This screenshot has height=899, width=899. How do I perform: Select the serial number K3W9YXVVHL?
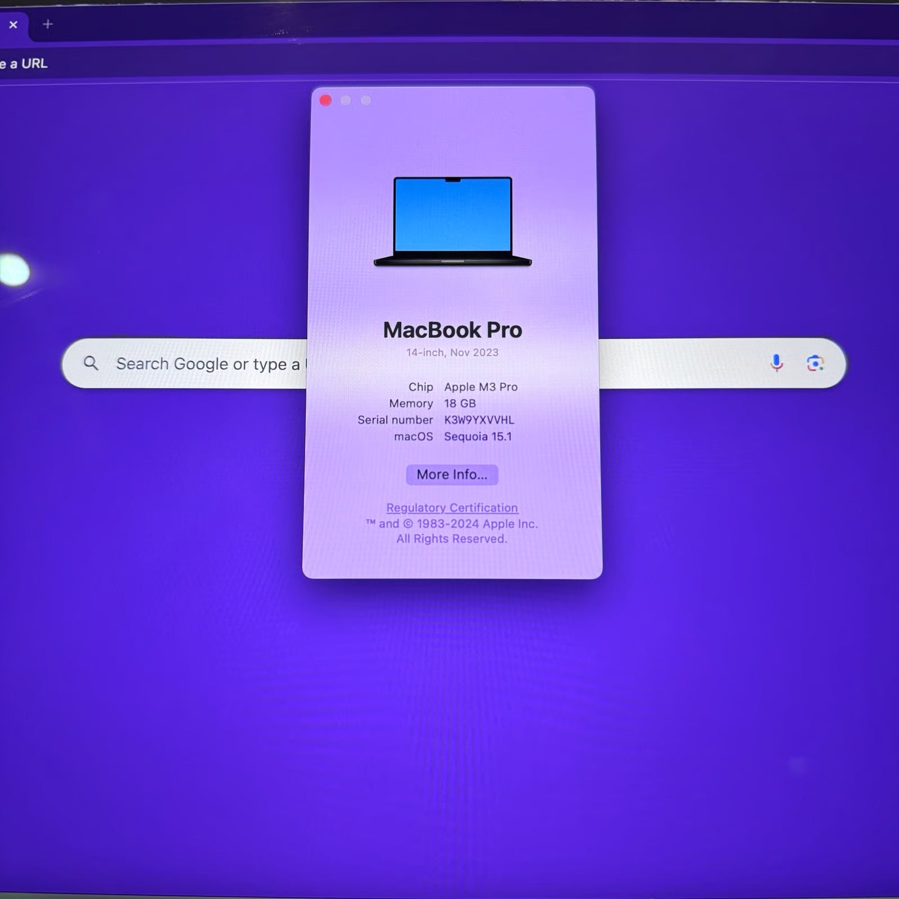pos(478,420)
